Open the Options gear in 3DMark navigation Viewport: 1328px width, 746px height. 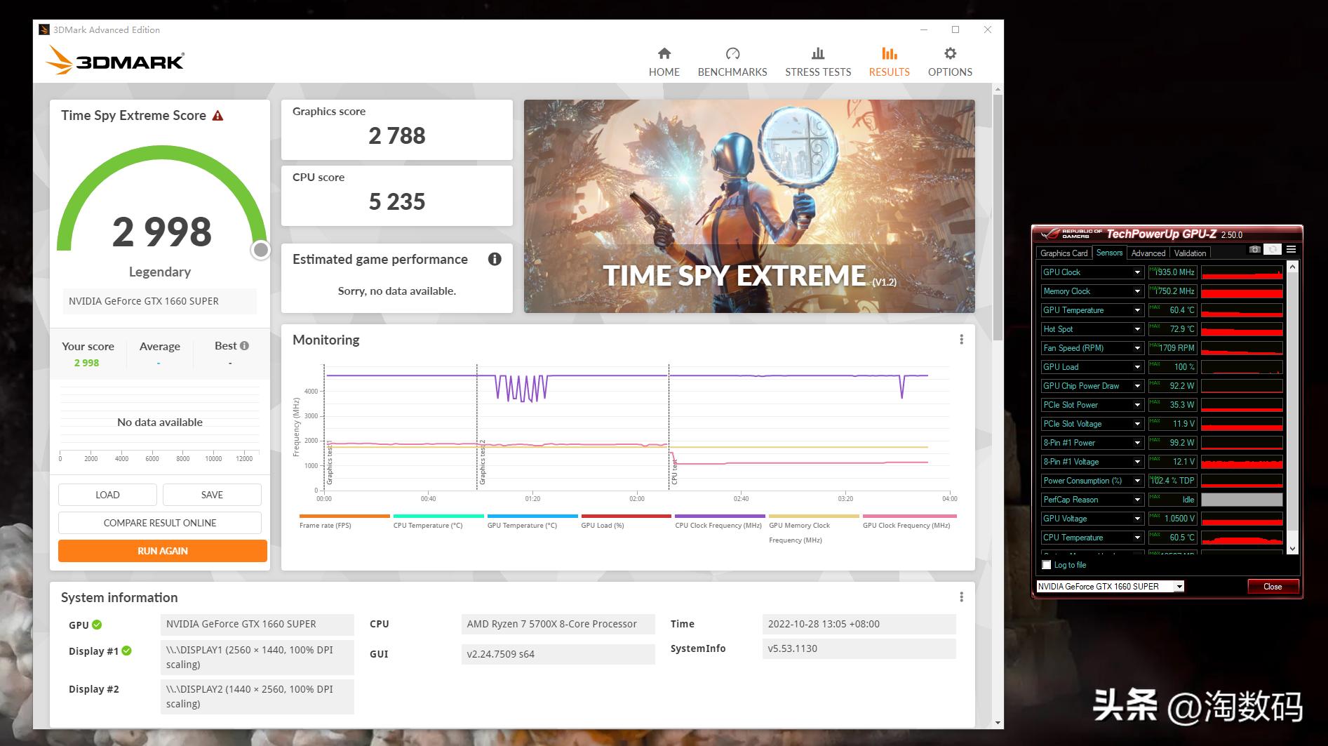[x=950, y=61]
